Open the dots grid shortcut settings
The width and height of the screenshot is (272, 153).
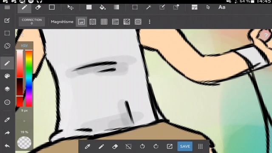coord(200,146)
